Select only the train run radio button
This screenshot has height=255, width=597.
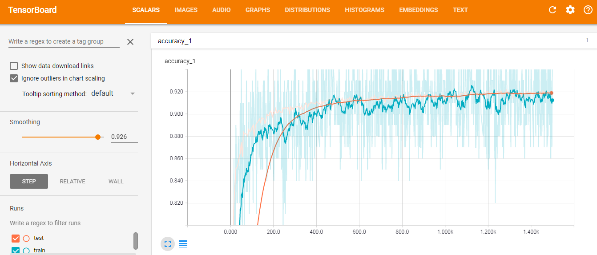tap(26, 251)
